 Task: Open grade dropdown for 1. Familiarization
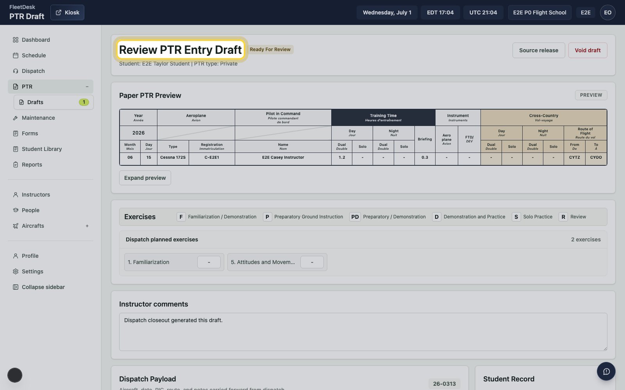click(209, 262)
